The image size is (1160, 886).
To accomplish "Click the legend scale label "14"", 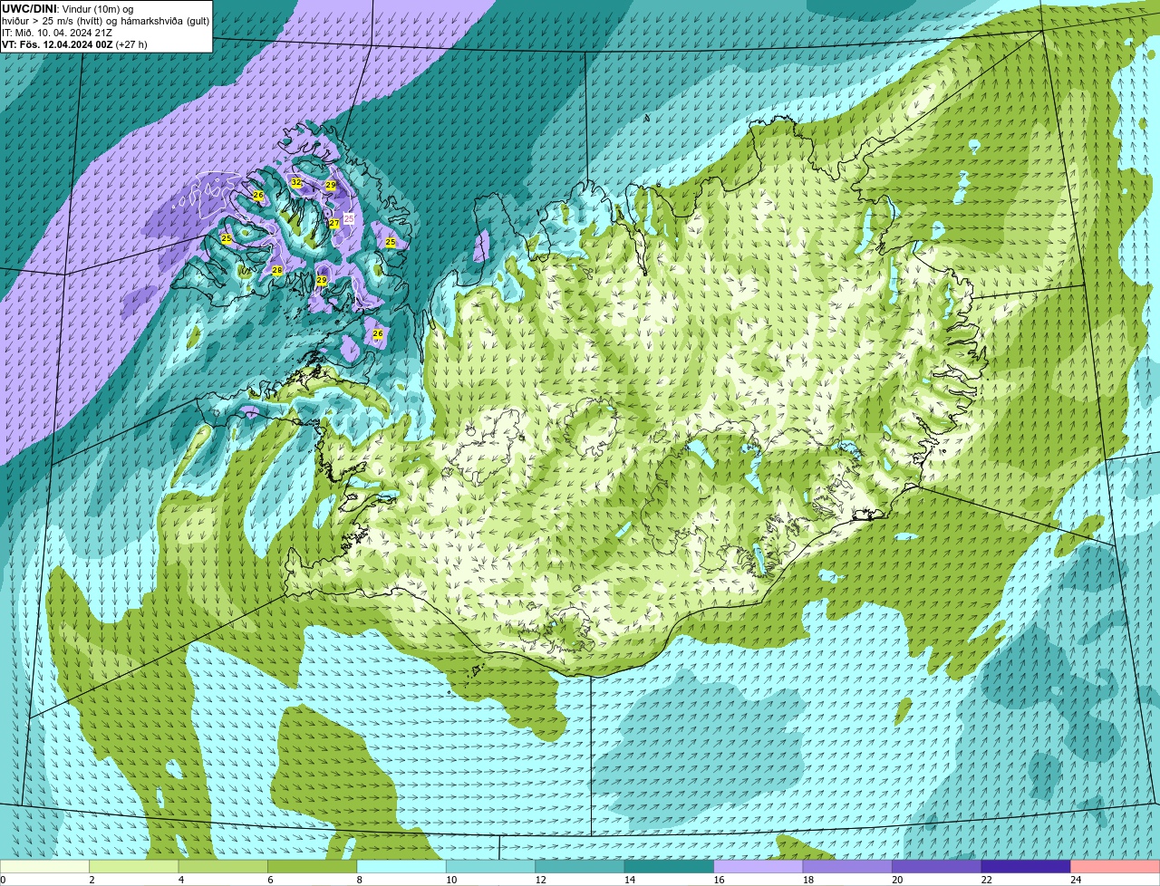I will pyautogui.click(x=630, y=880).
